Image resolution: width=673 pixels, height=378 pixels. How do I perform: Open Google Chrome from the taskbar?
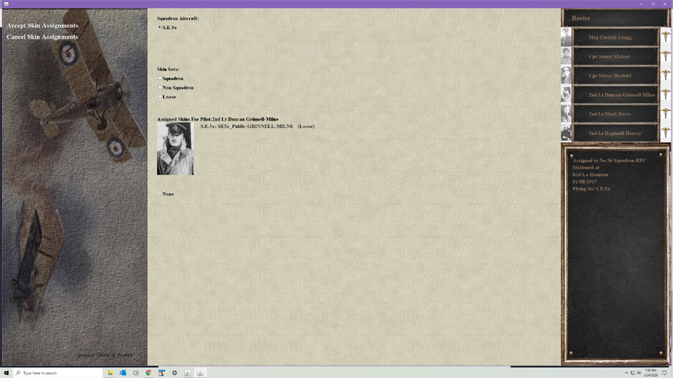point(149,373)
